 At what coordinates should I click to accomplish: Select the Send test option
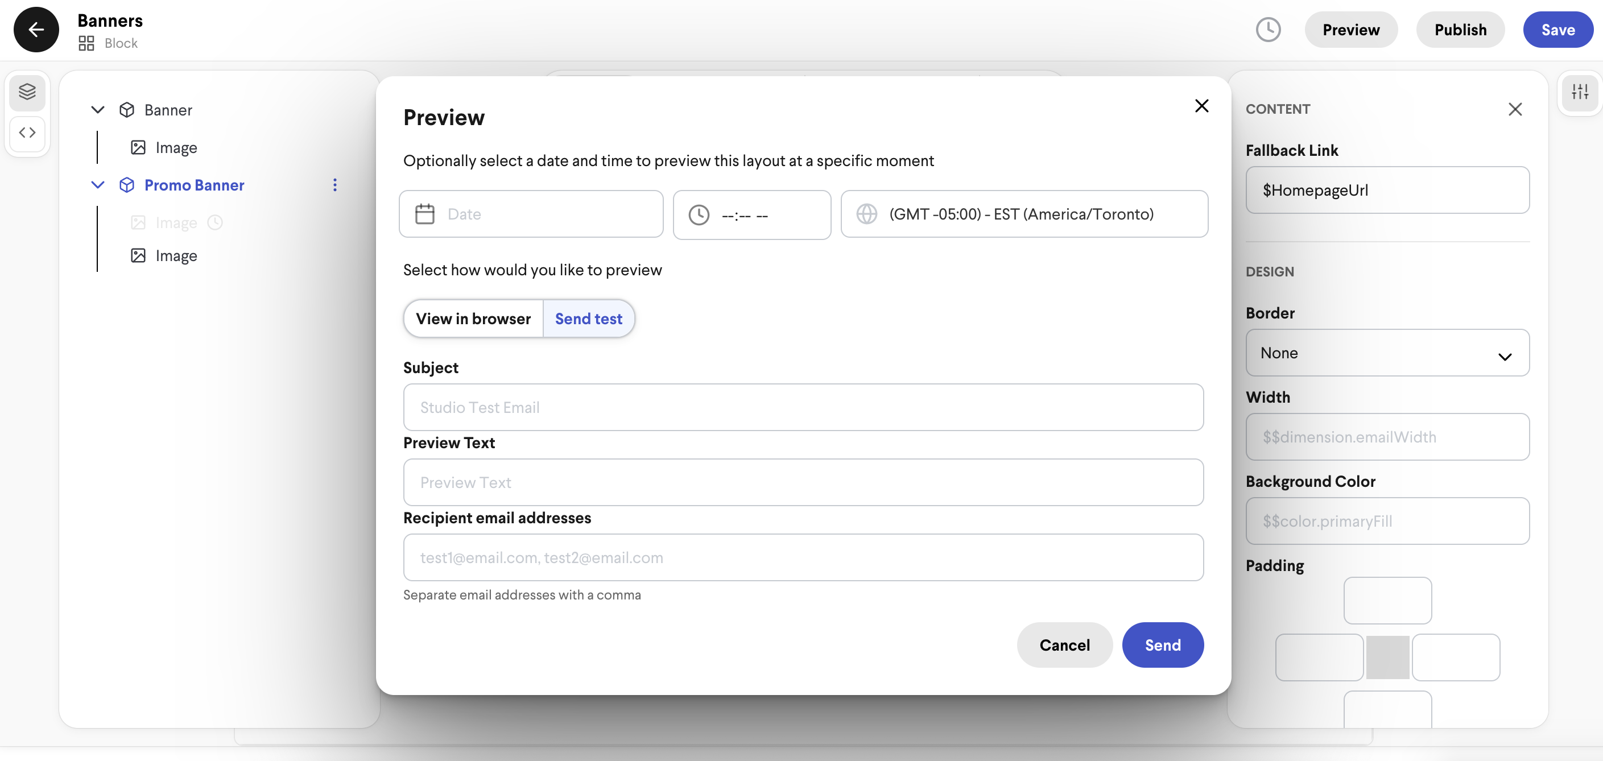588,319
